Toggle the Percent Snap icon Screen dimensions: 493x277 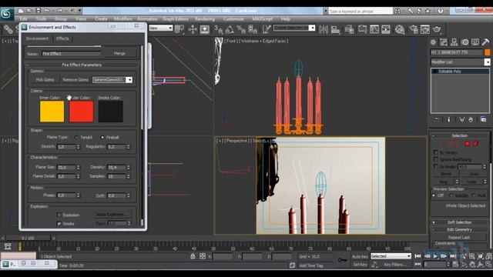[241, 29]
